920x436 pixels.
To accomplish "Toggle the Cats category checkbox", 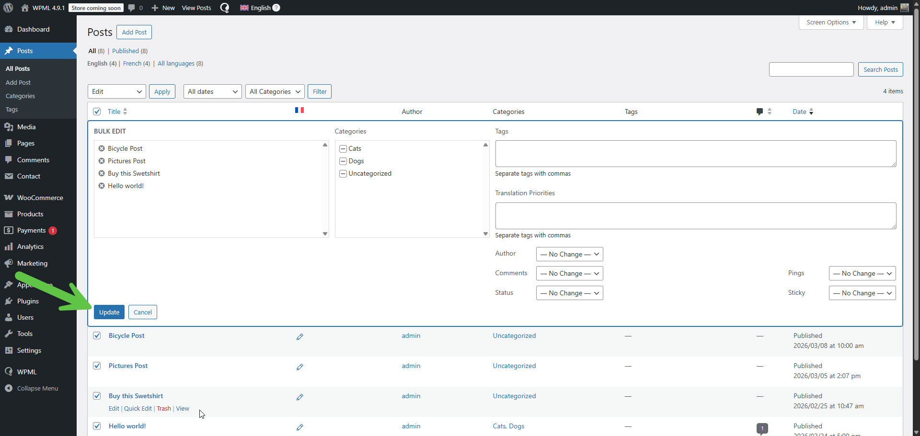I will (343, 149).
